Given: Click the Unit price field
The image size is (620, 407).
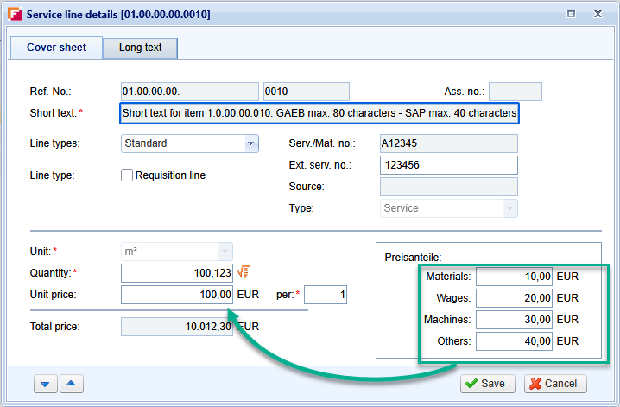Looking at the screenshot, I should (x=177, y=296).
